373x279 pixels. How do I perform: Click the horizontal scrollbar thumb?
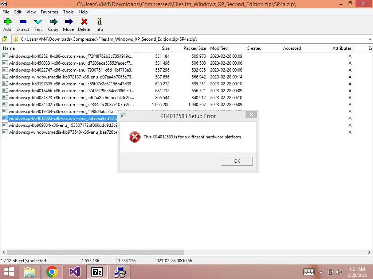coord(95,252)
